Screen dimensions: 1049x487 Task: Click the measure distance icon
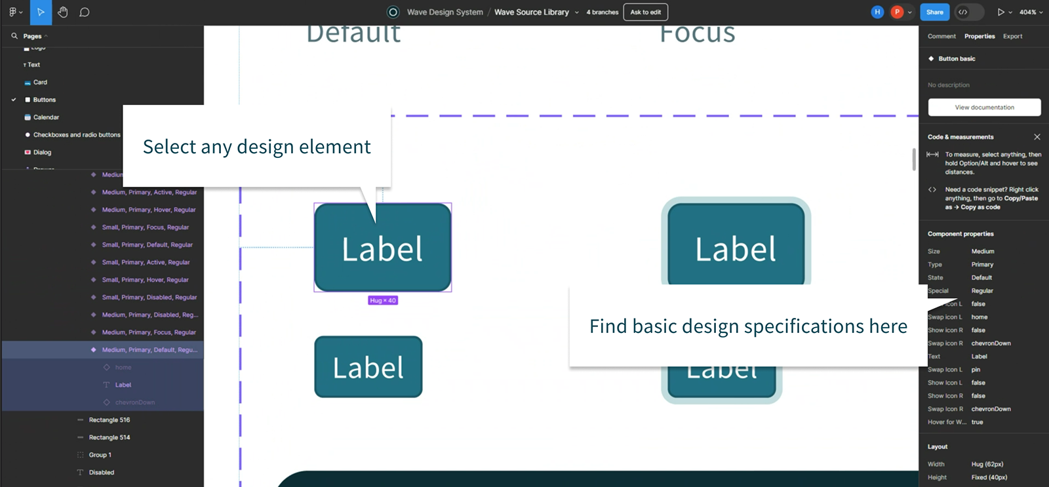[x=932, y=155]
